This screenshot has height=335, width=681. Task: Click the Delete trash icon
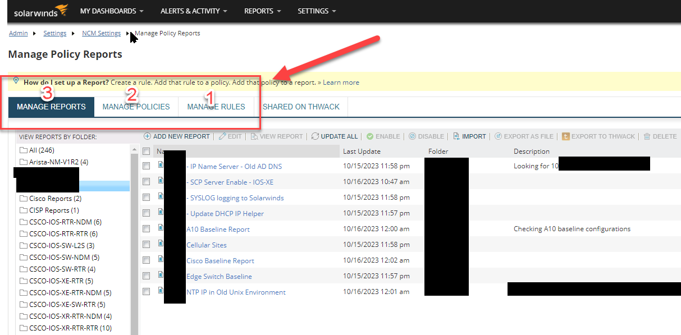pos(647,136)
